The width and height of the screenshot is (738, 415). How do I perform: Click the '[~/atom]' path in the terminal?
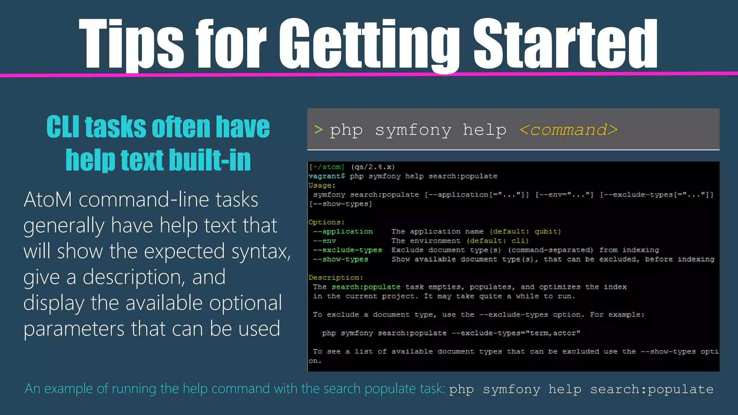tap(327, 167)
